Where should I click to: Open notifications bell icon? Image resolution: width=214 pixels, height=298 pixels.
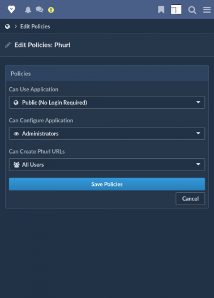pyautogui.click(x=28, y=10)
